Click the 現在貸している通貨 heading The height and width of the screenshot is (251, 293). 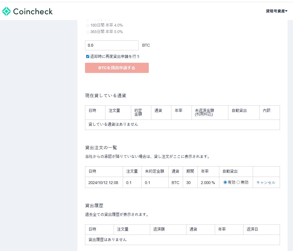106,96
